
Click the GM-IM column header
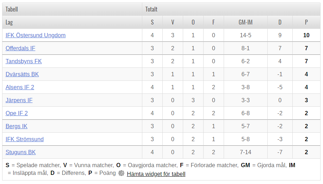246,22
